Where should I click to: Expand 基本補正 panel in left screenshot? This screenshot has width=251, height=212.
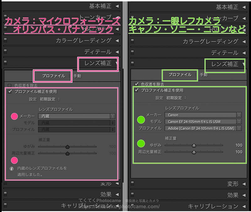pyautogui.click(x=117, y=6)
